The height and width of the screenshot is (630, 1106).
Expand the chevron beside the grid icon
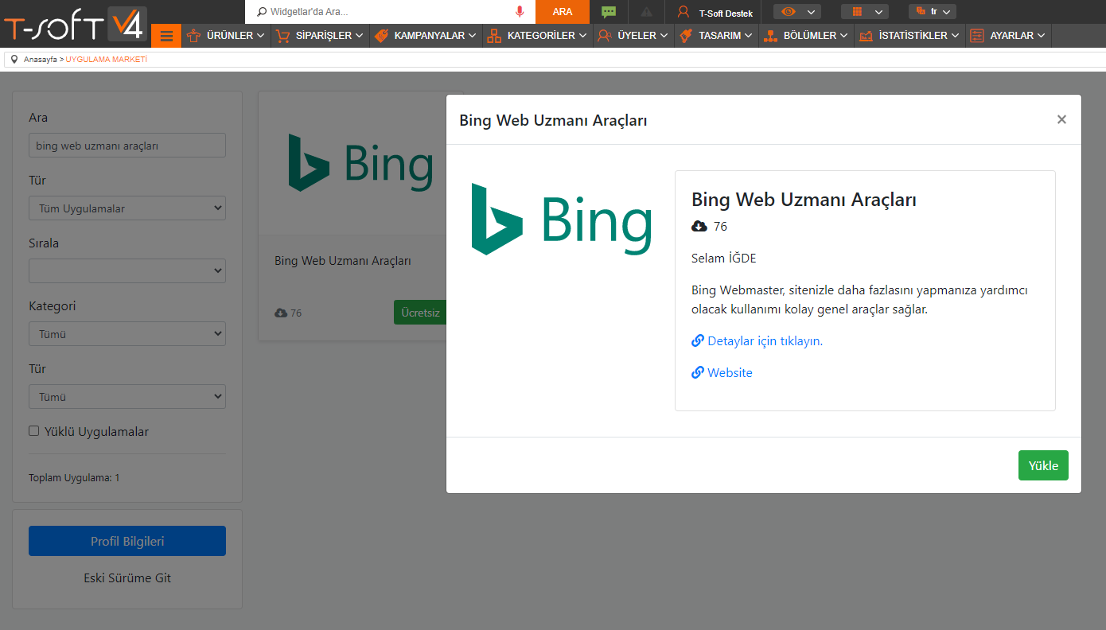pos(879,12)
